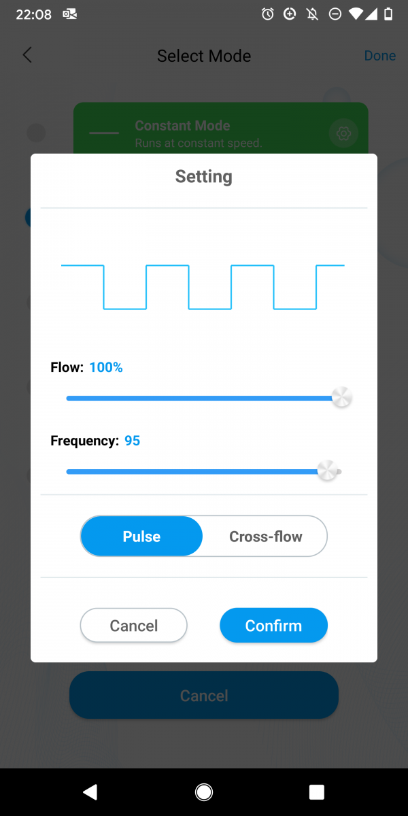Click the Frequency slider handle
The width and height of the screenshot is (408, 816).
pyautogui.click(x=327, y=471)
